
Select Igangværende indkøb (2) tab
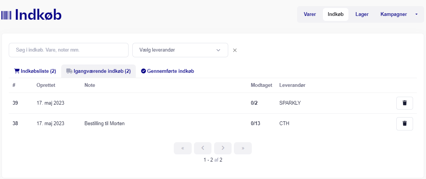point(99,71)
